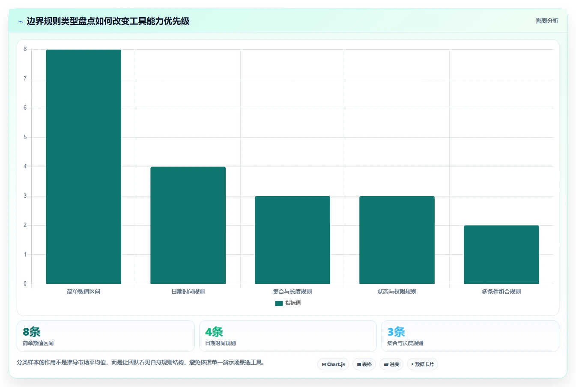Click the chart title 边界规则类型盘点如何改变工具能力优先级

click(108, 21)
